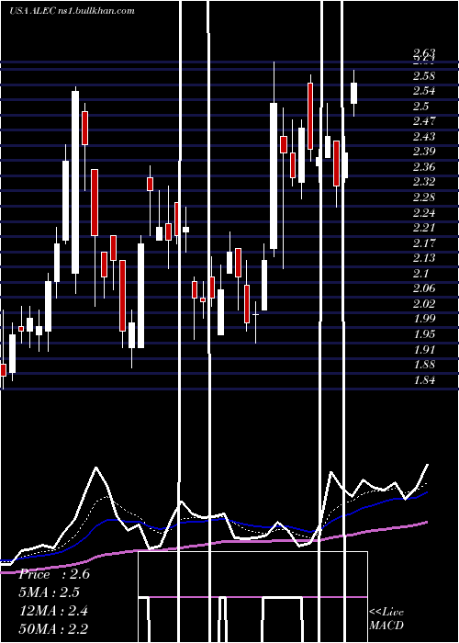459x643 pixels.
Task: Select the 2.5 price level label
Action: coord(420,107)
